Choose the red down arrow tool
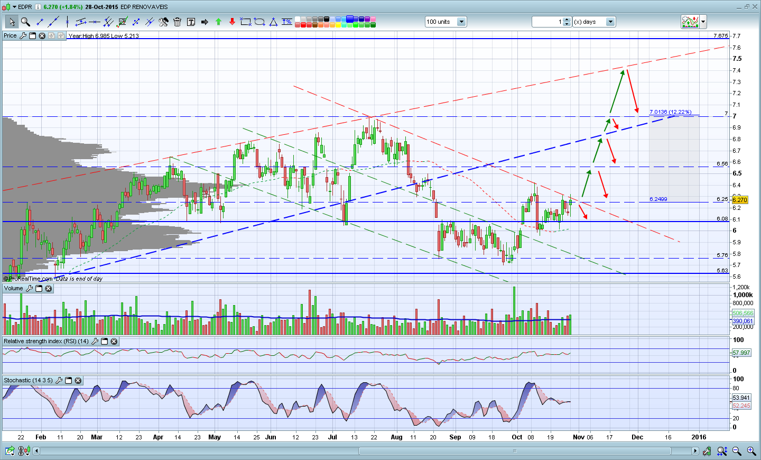The height and width of the screenshot is (460, 761). 232,22
